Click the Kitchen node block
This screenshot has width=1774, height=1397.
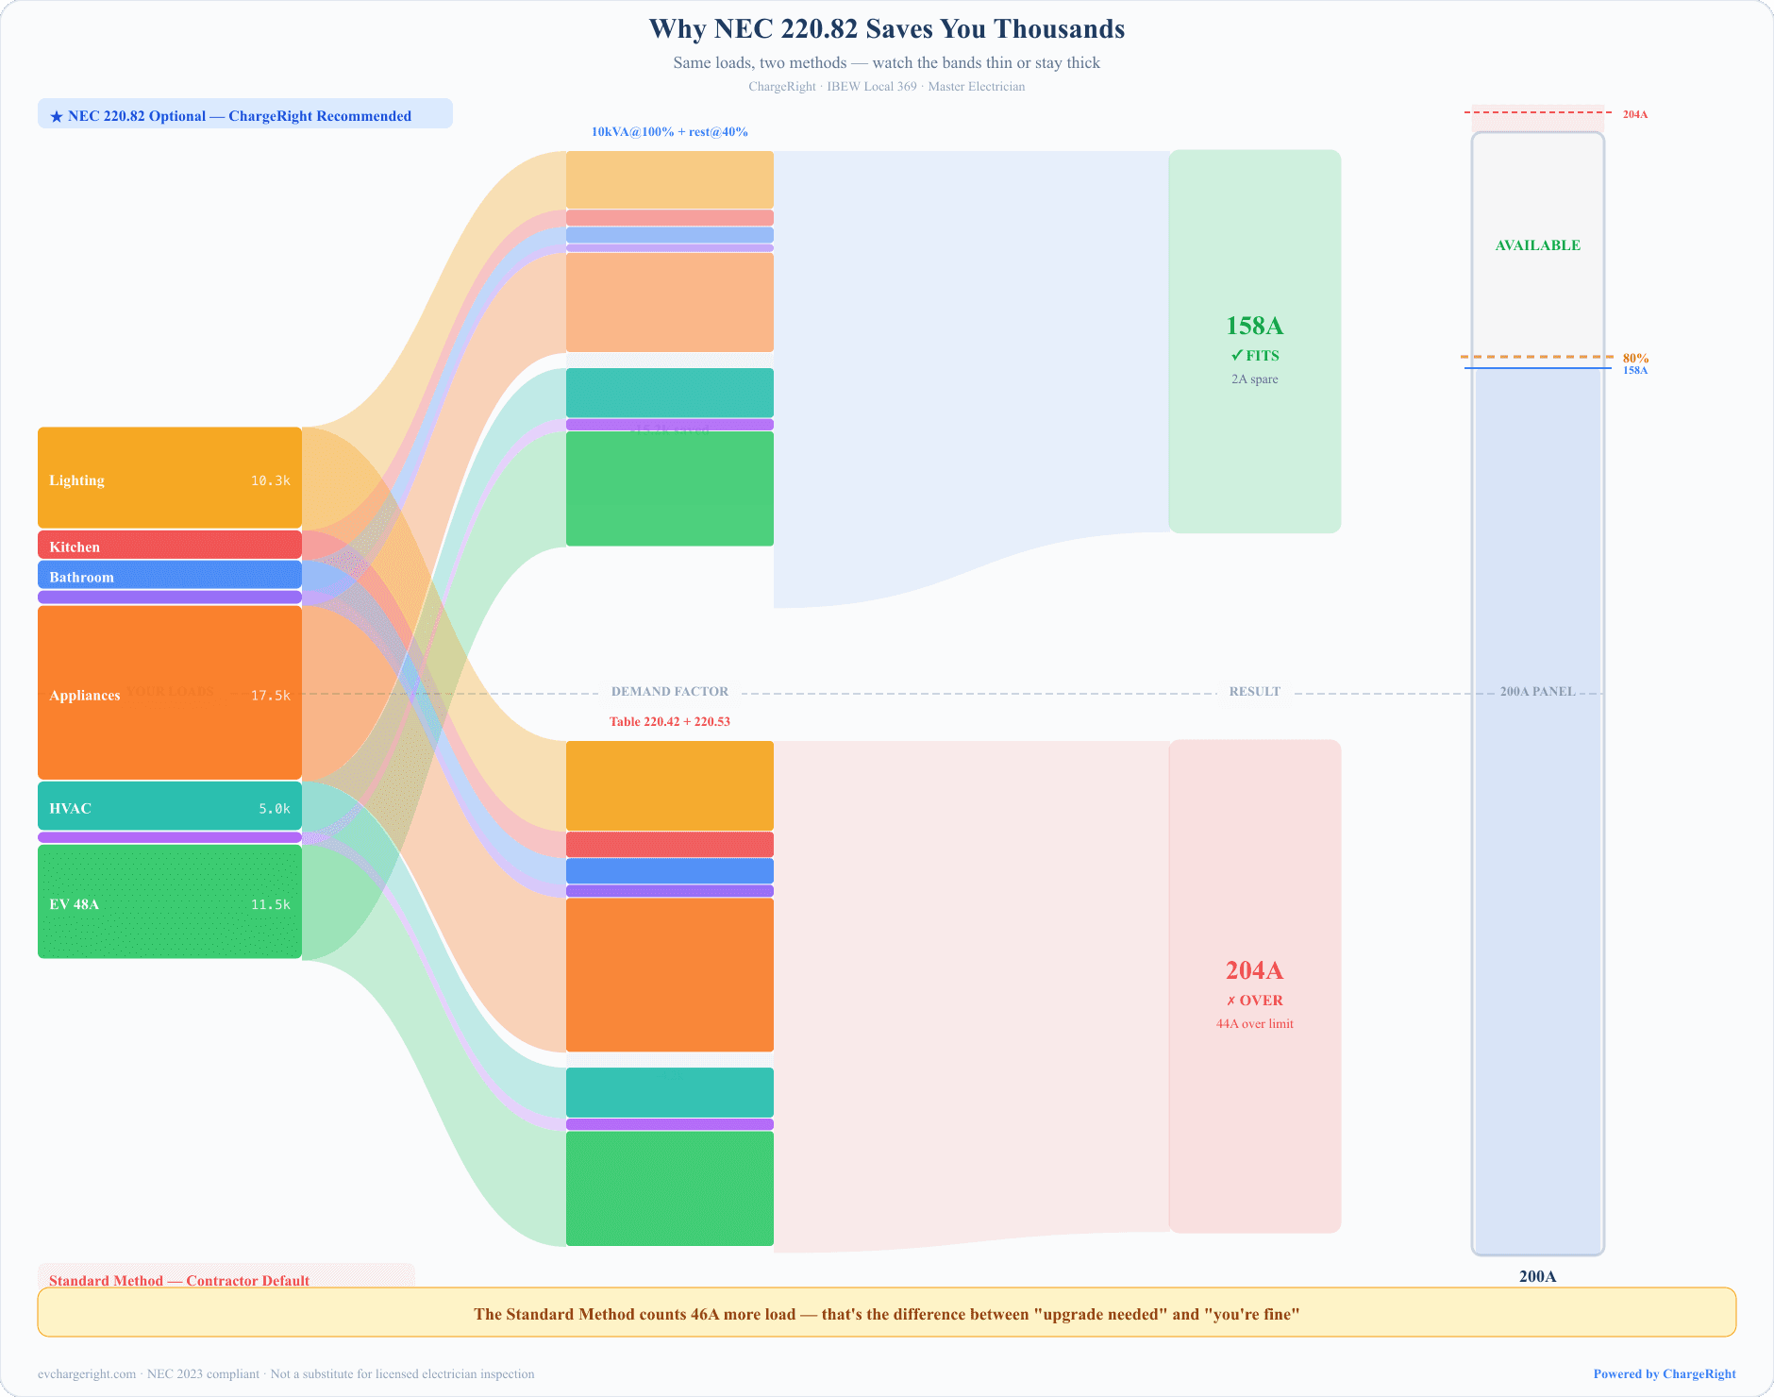click(x=170, y=546)
